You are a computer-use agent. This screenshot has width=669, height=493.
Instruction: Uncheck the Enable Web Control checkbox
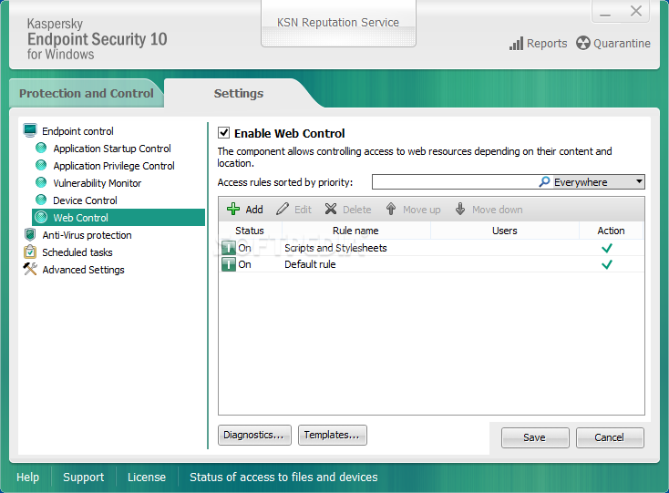[x=224, y=133]
